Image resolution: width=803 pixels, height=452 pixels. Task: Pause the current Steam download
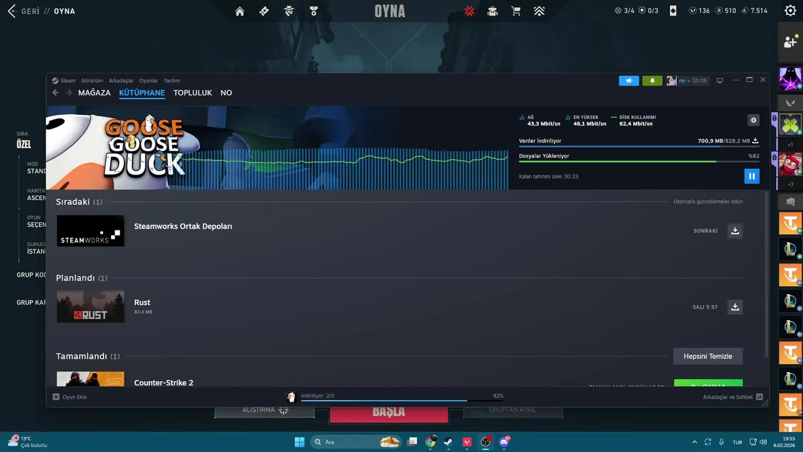[752, 176]
